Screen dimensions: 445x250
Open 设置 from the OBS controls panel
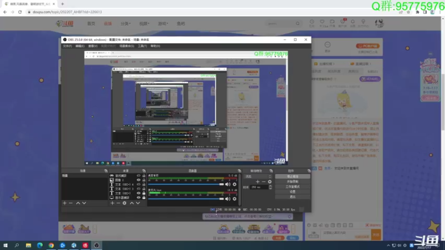click(x=293, y=192)
